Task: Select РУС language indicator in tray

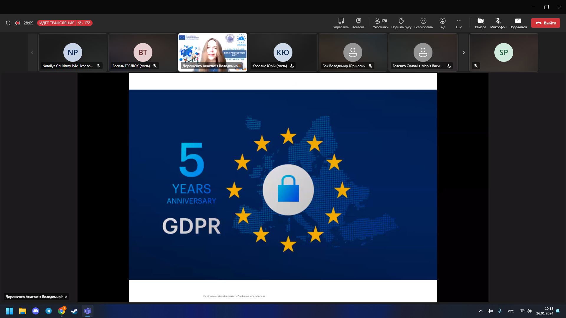Action: tap(511, 311)
